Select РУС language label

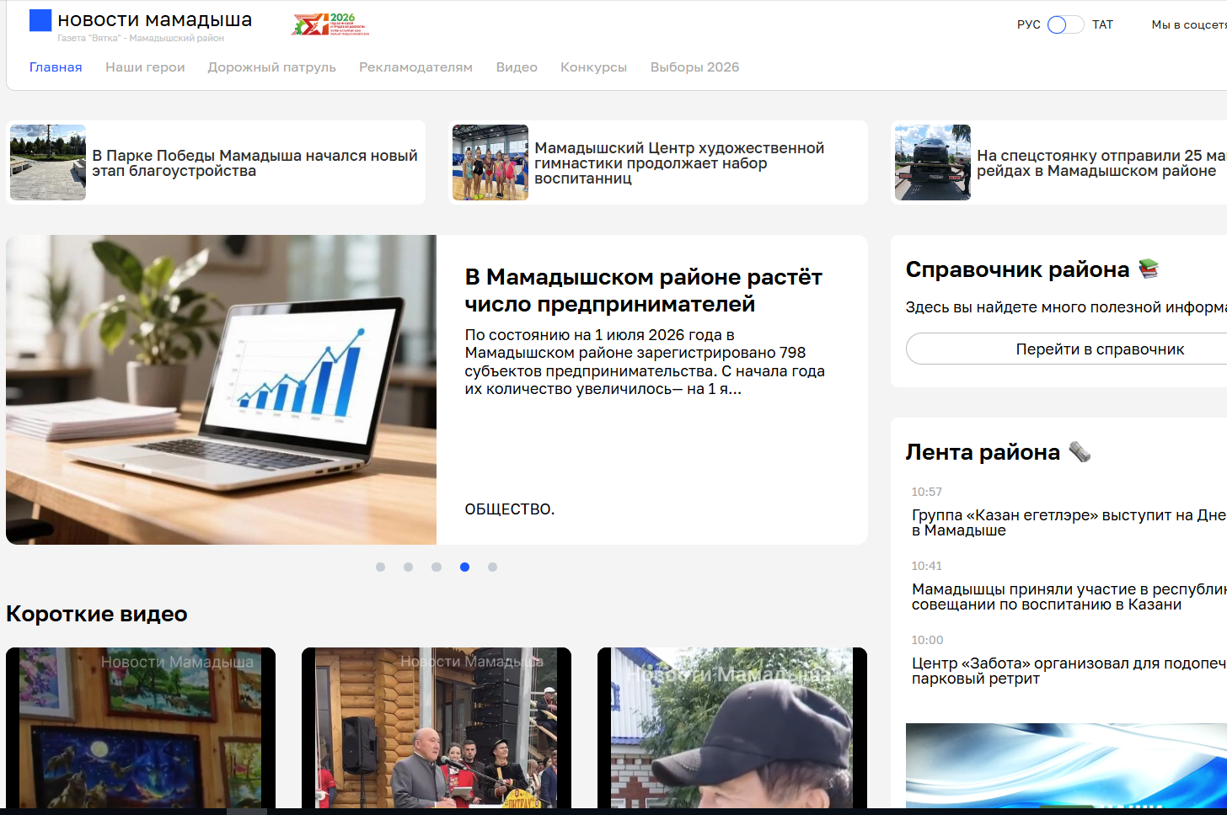1028,24
